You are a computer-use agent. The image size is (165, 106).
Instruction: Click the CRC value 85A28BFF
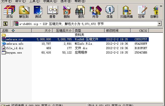(x=141, y=44)
